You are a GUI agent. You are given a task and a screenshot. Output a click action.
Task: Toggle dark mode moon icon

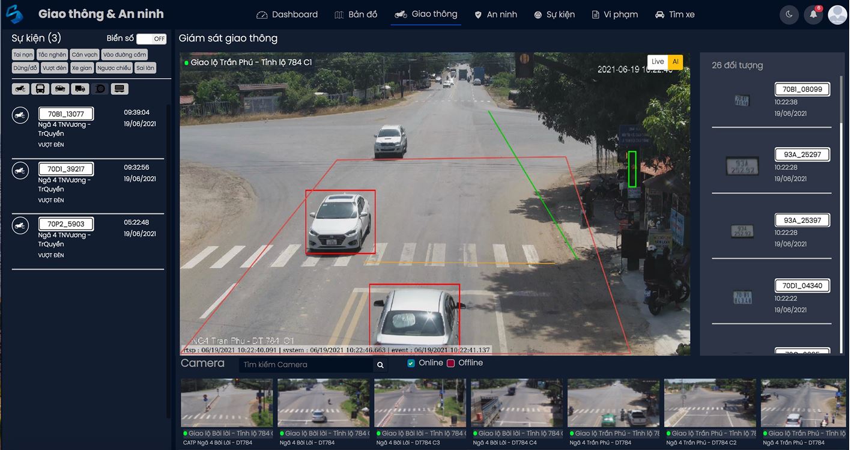click(x=789, y=14)
